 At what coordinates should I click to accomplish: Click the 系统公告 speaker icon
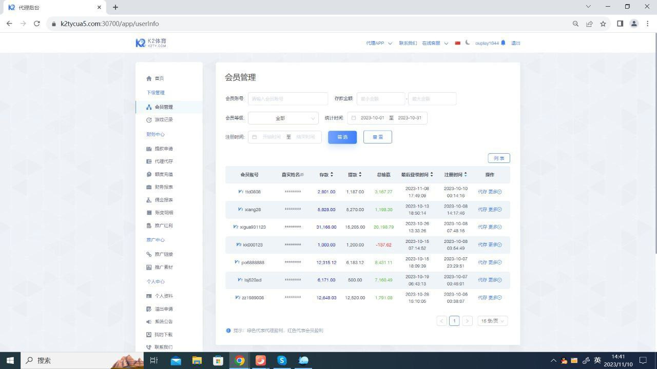click(149, 322)
